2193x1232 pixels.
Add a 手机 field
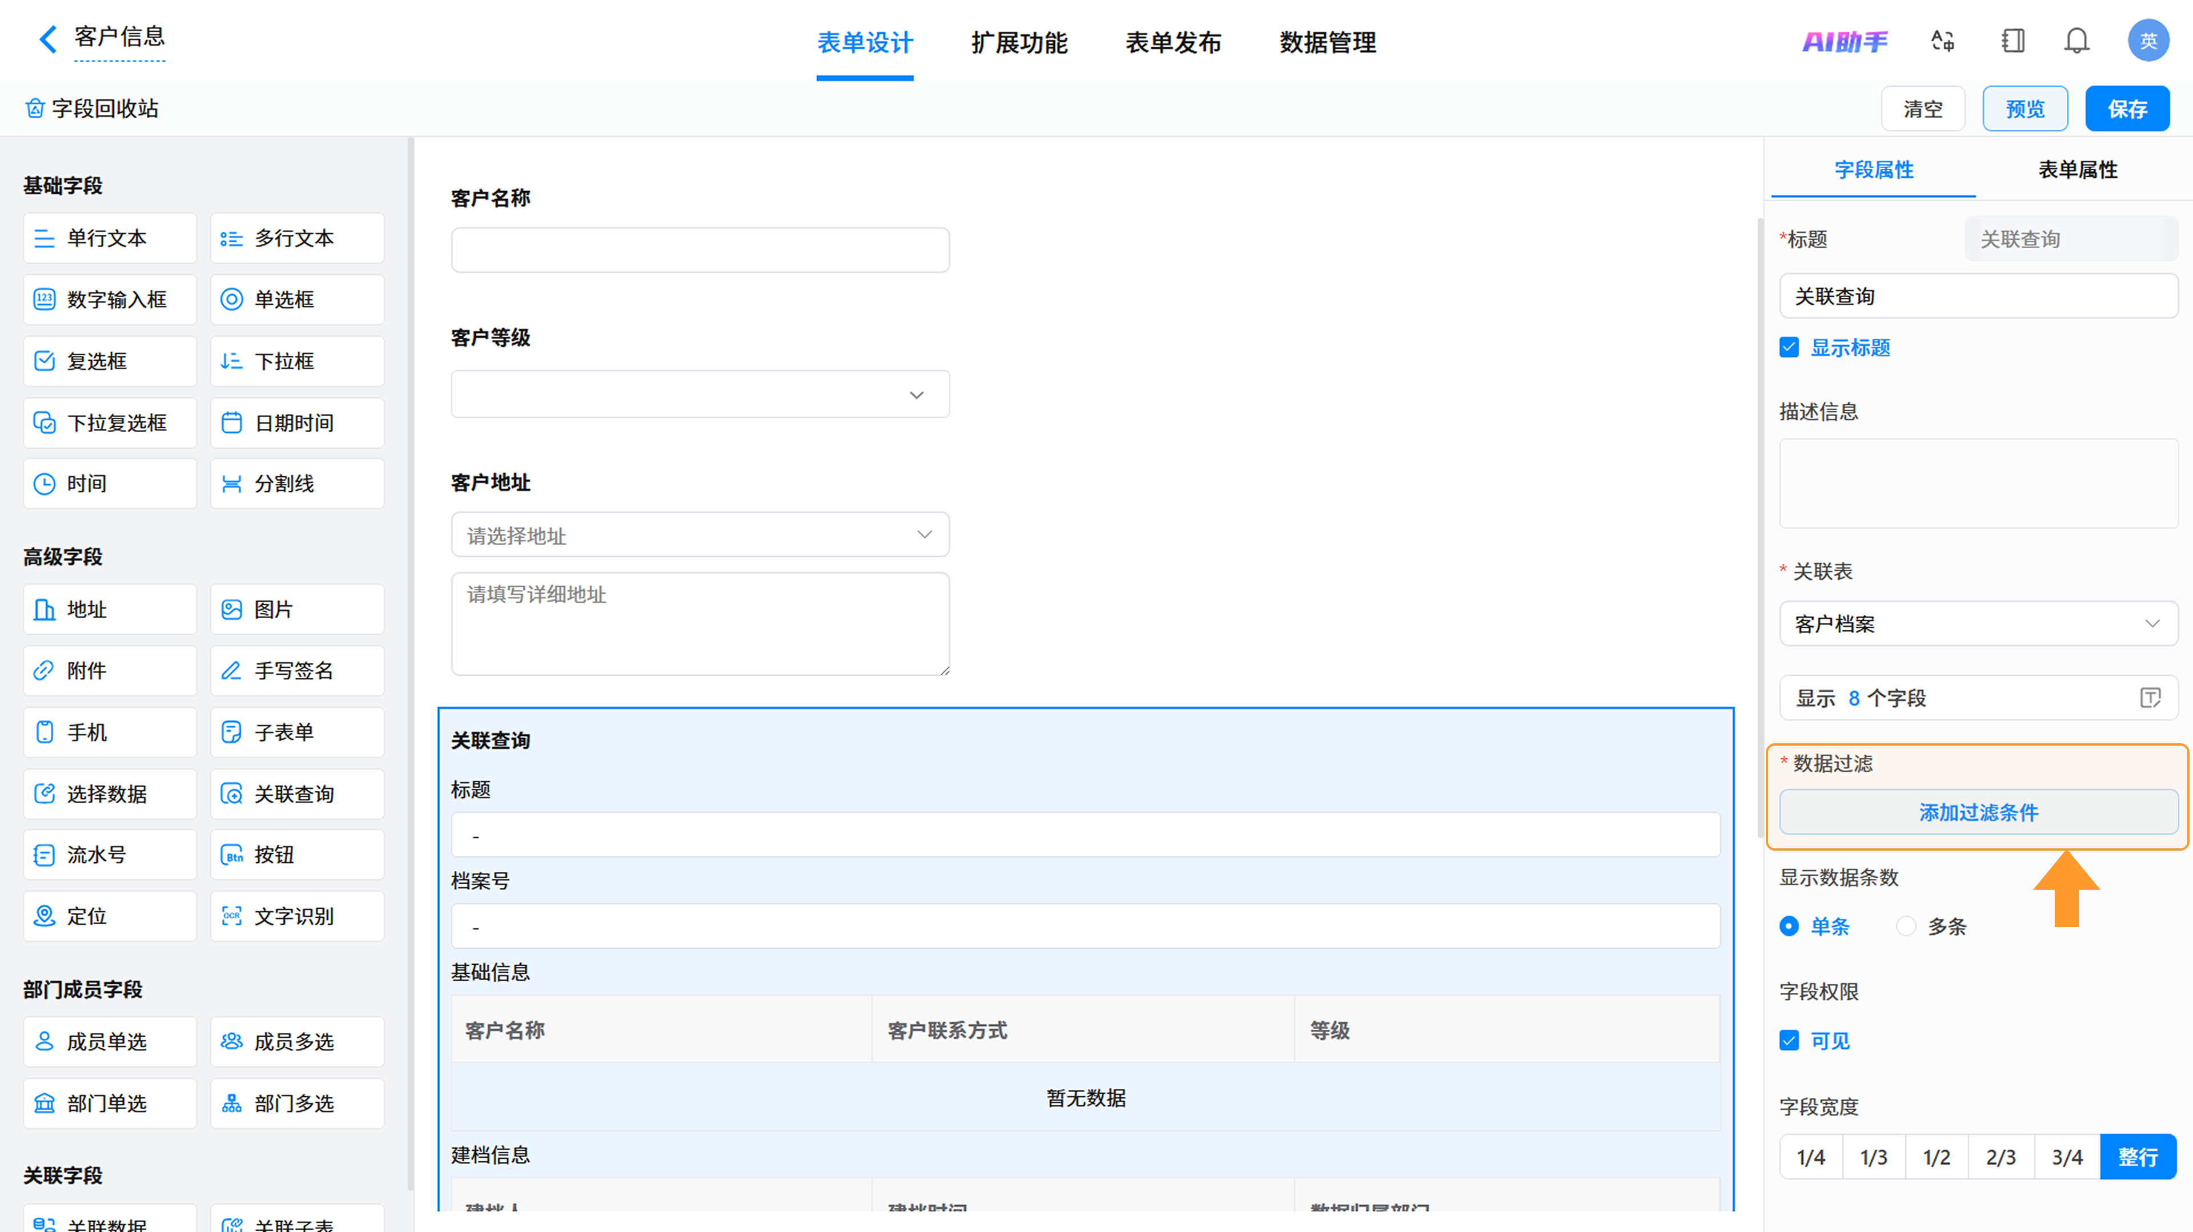point(110,732)
